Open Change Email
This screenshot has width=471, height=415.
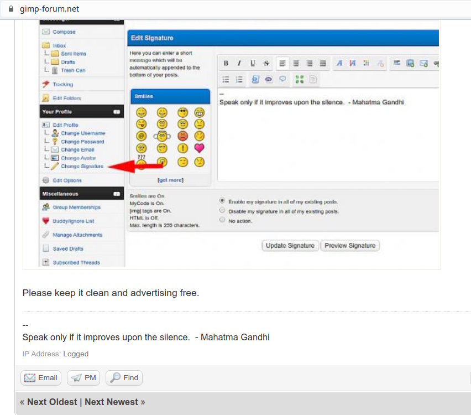tap(77, 149)
